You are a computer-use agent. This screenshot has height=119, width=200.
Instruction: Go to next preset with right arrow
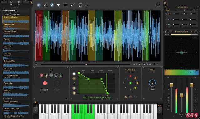[x=26, y=2]
